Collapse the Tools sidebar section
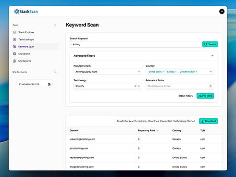This screenshot has height=177, width=236. [55, 25]
